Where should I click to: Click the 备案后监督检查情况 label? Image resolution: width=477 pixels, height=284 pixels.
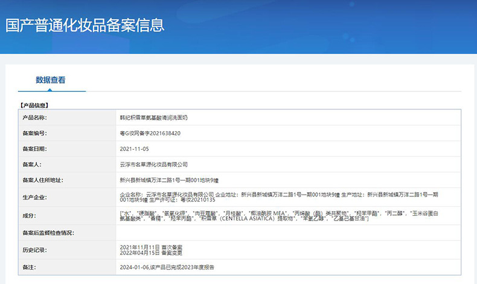click(48, 233)
